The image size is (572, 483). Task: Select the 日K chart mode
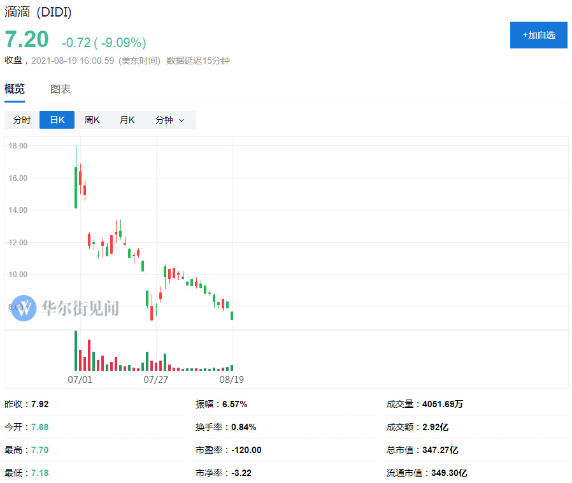point(57,120)
